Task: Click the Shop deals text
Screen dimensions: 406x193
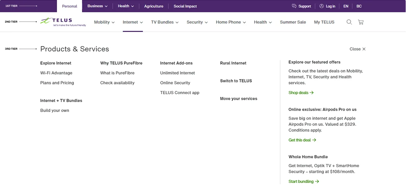Action: coord(298,92)
